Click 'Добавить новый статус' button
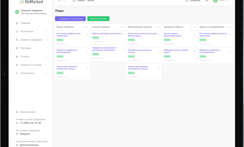 70,19
